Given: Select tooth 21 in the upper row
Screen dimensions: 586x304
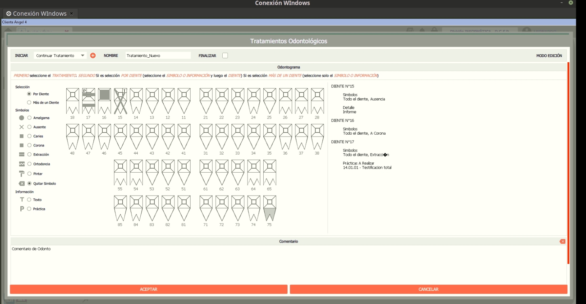Looking at the screenshot, I should coord(206,101).
